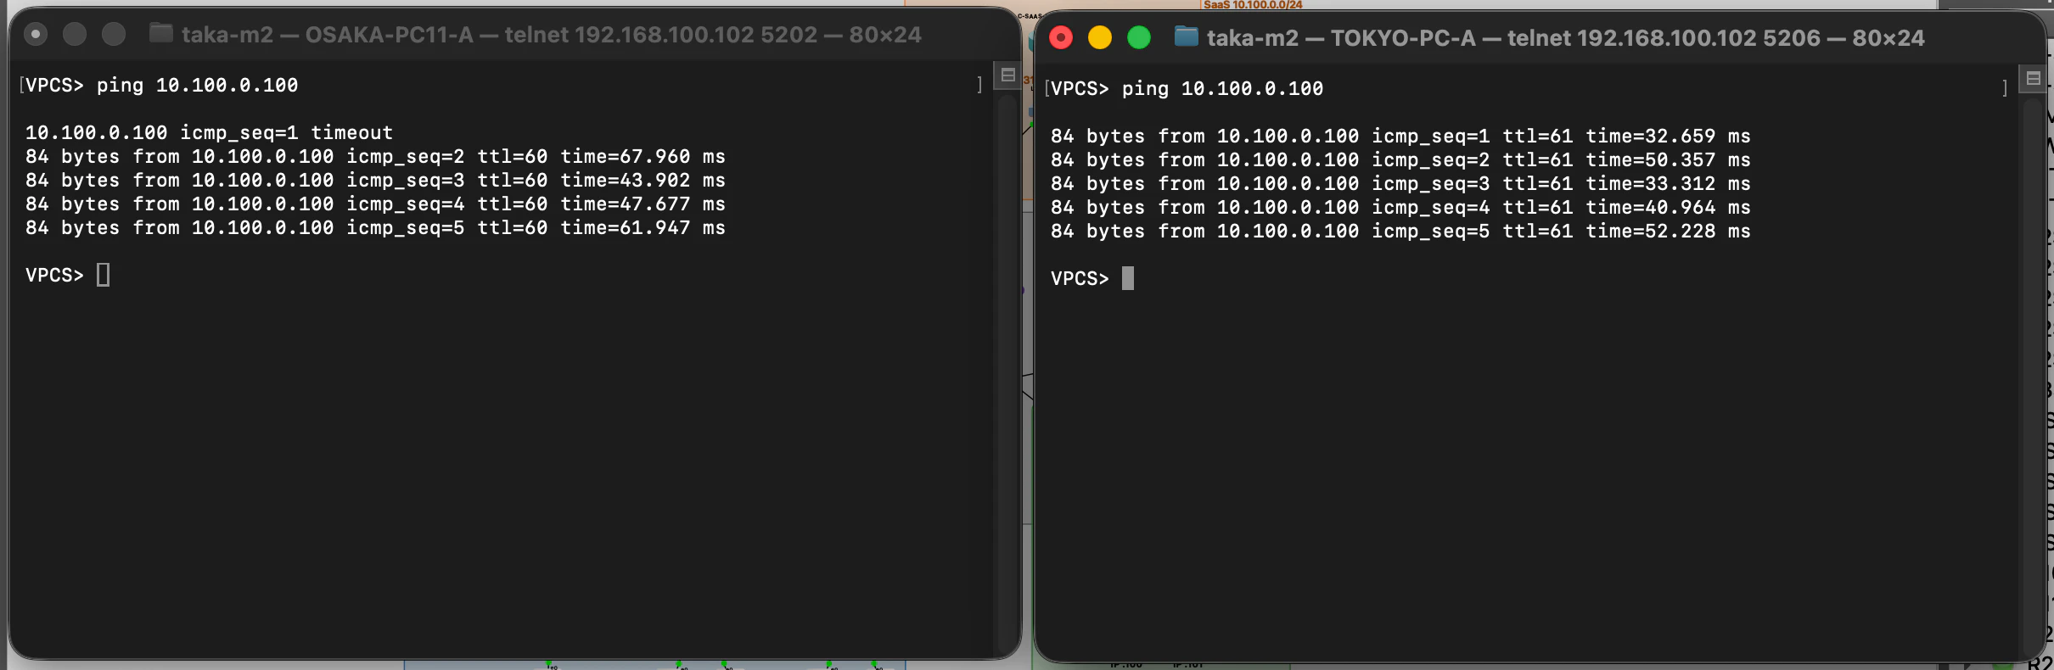
Task: Click the folder proxy icon in TOKYO-PC-A title bar
Action: (x=1187, y=37)
